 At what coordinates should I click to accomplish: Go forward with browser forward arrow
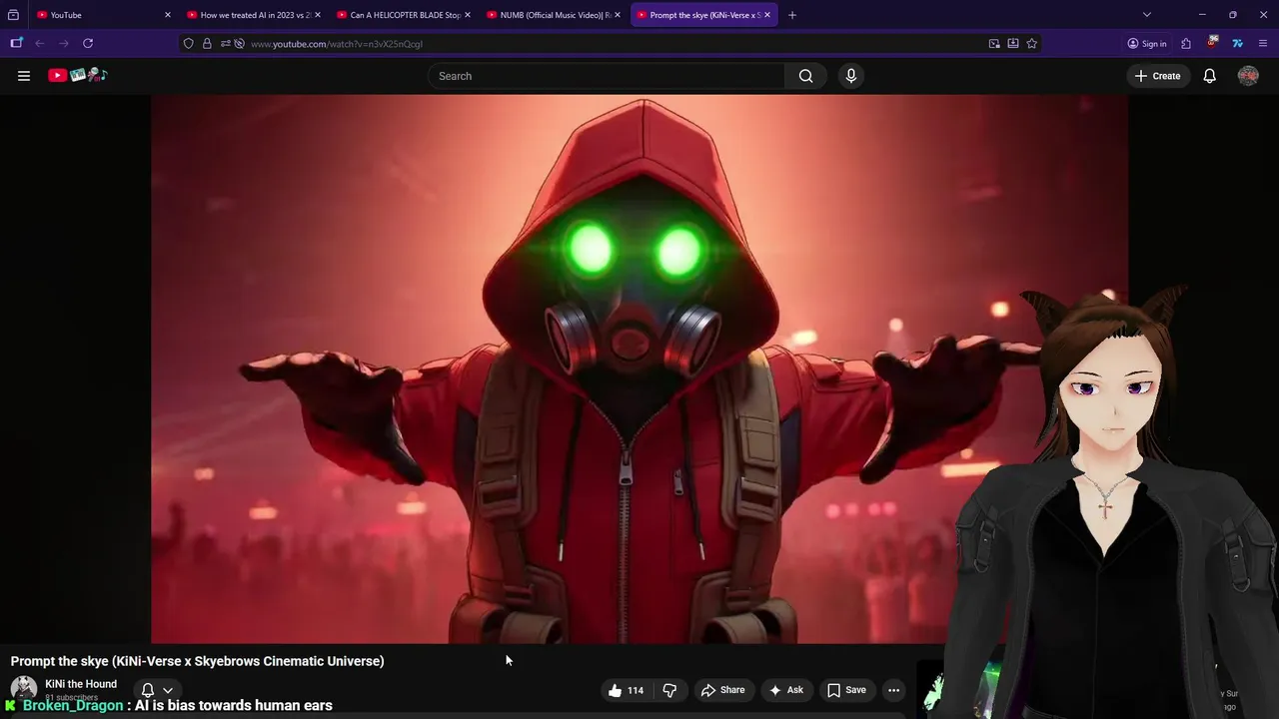pyautogui.click(x=64, y=43)
